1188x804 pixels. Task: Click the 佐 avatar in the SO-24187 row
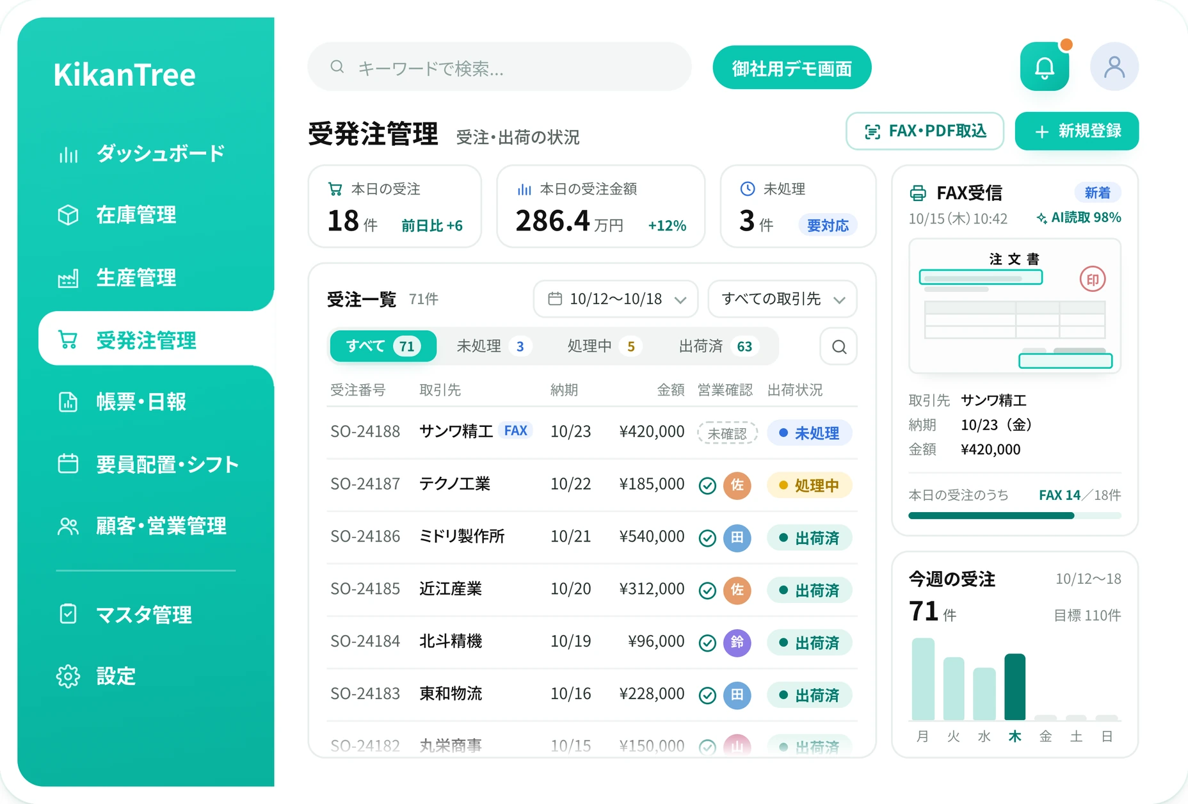737,485
